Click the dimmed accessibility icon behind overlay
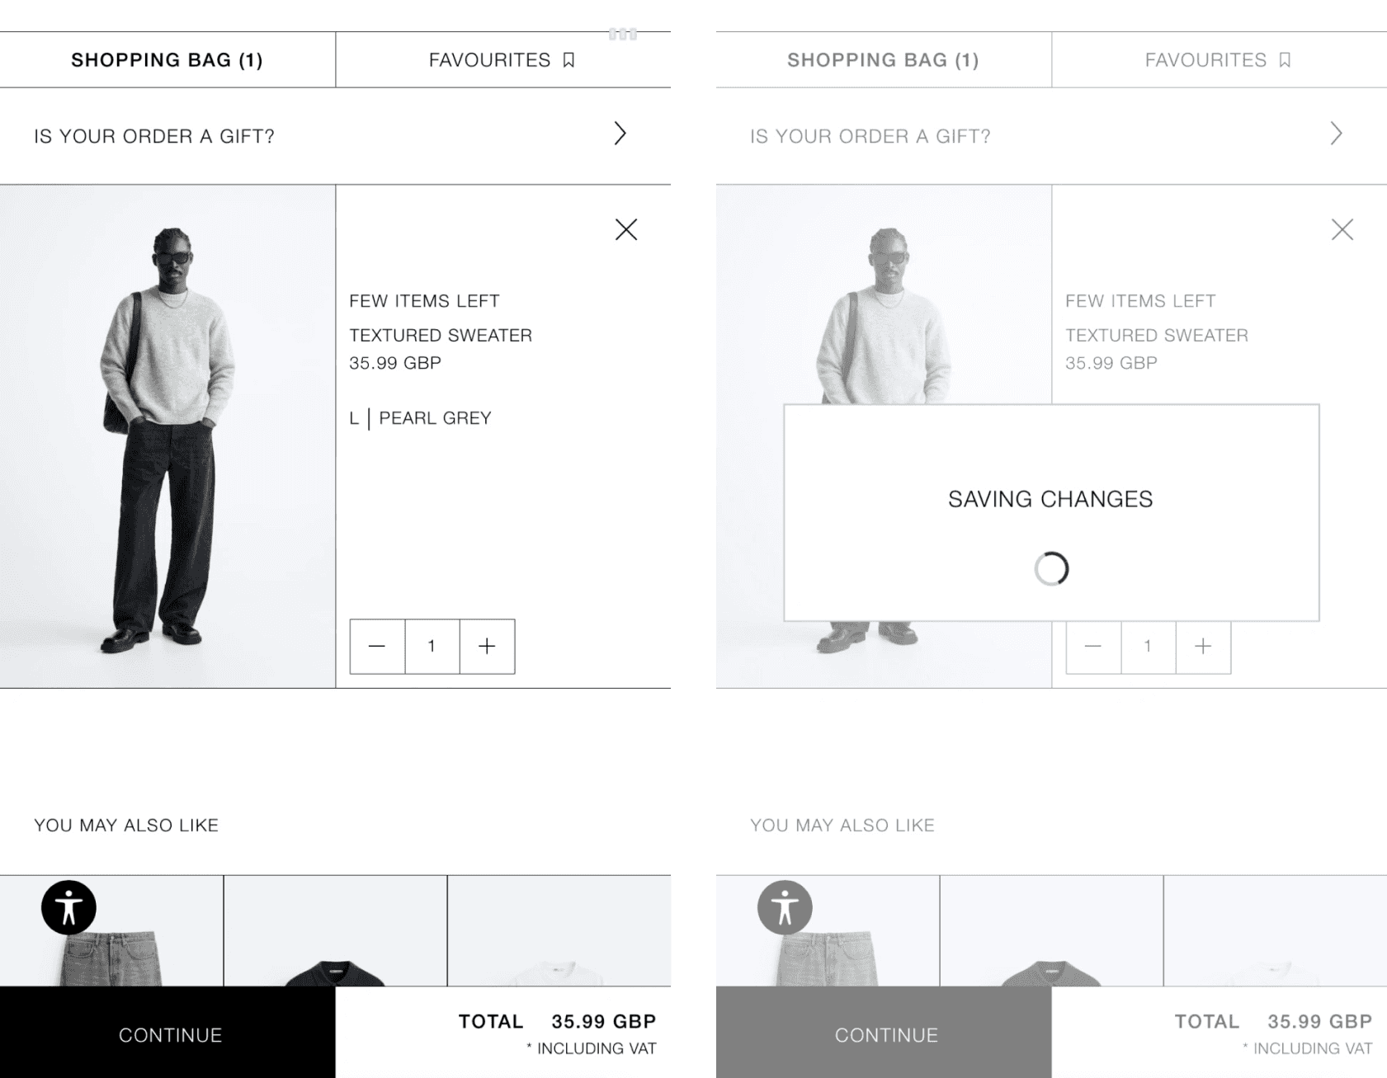Viewport: 1387px width, 1078px height. 785,907
